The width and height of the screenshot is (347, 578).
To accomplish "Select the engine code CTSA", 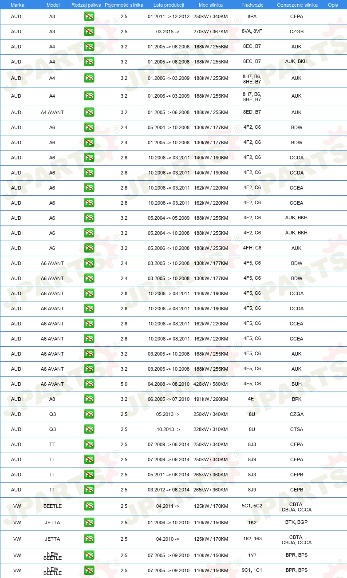I will tap(297, 429).
